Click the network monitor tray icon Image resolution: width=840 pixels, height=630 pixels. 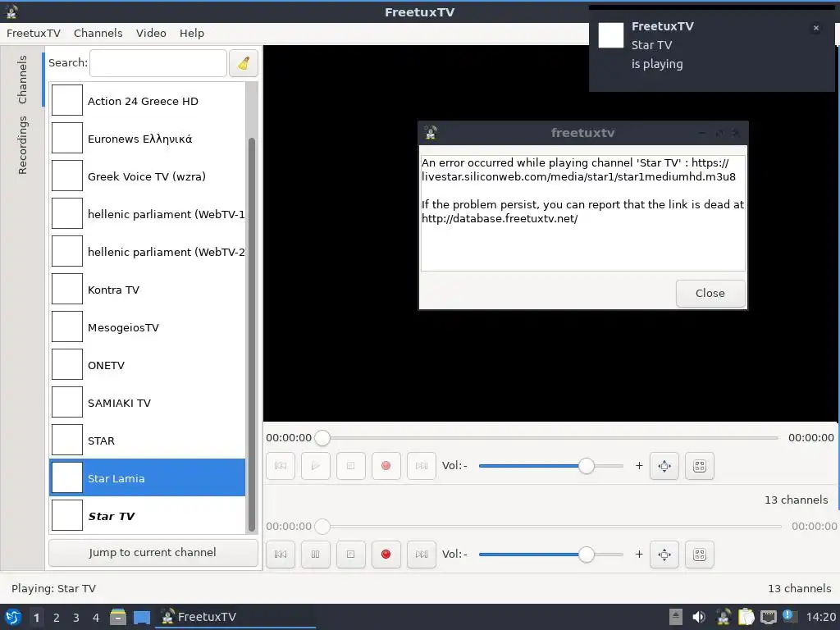tap(769, 617)
